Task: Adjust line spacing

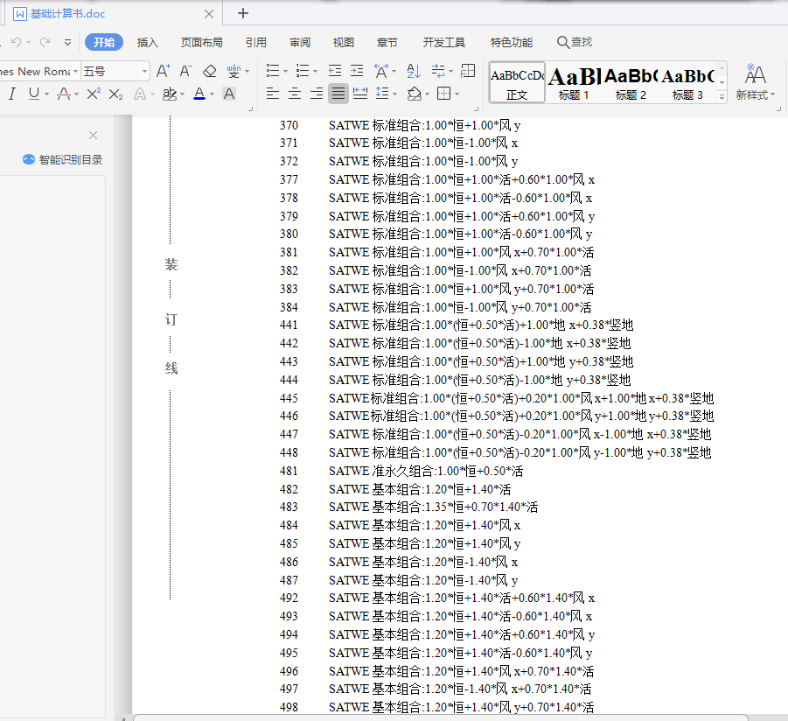Action: [x=382, y=94]
